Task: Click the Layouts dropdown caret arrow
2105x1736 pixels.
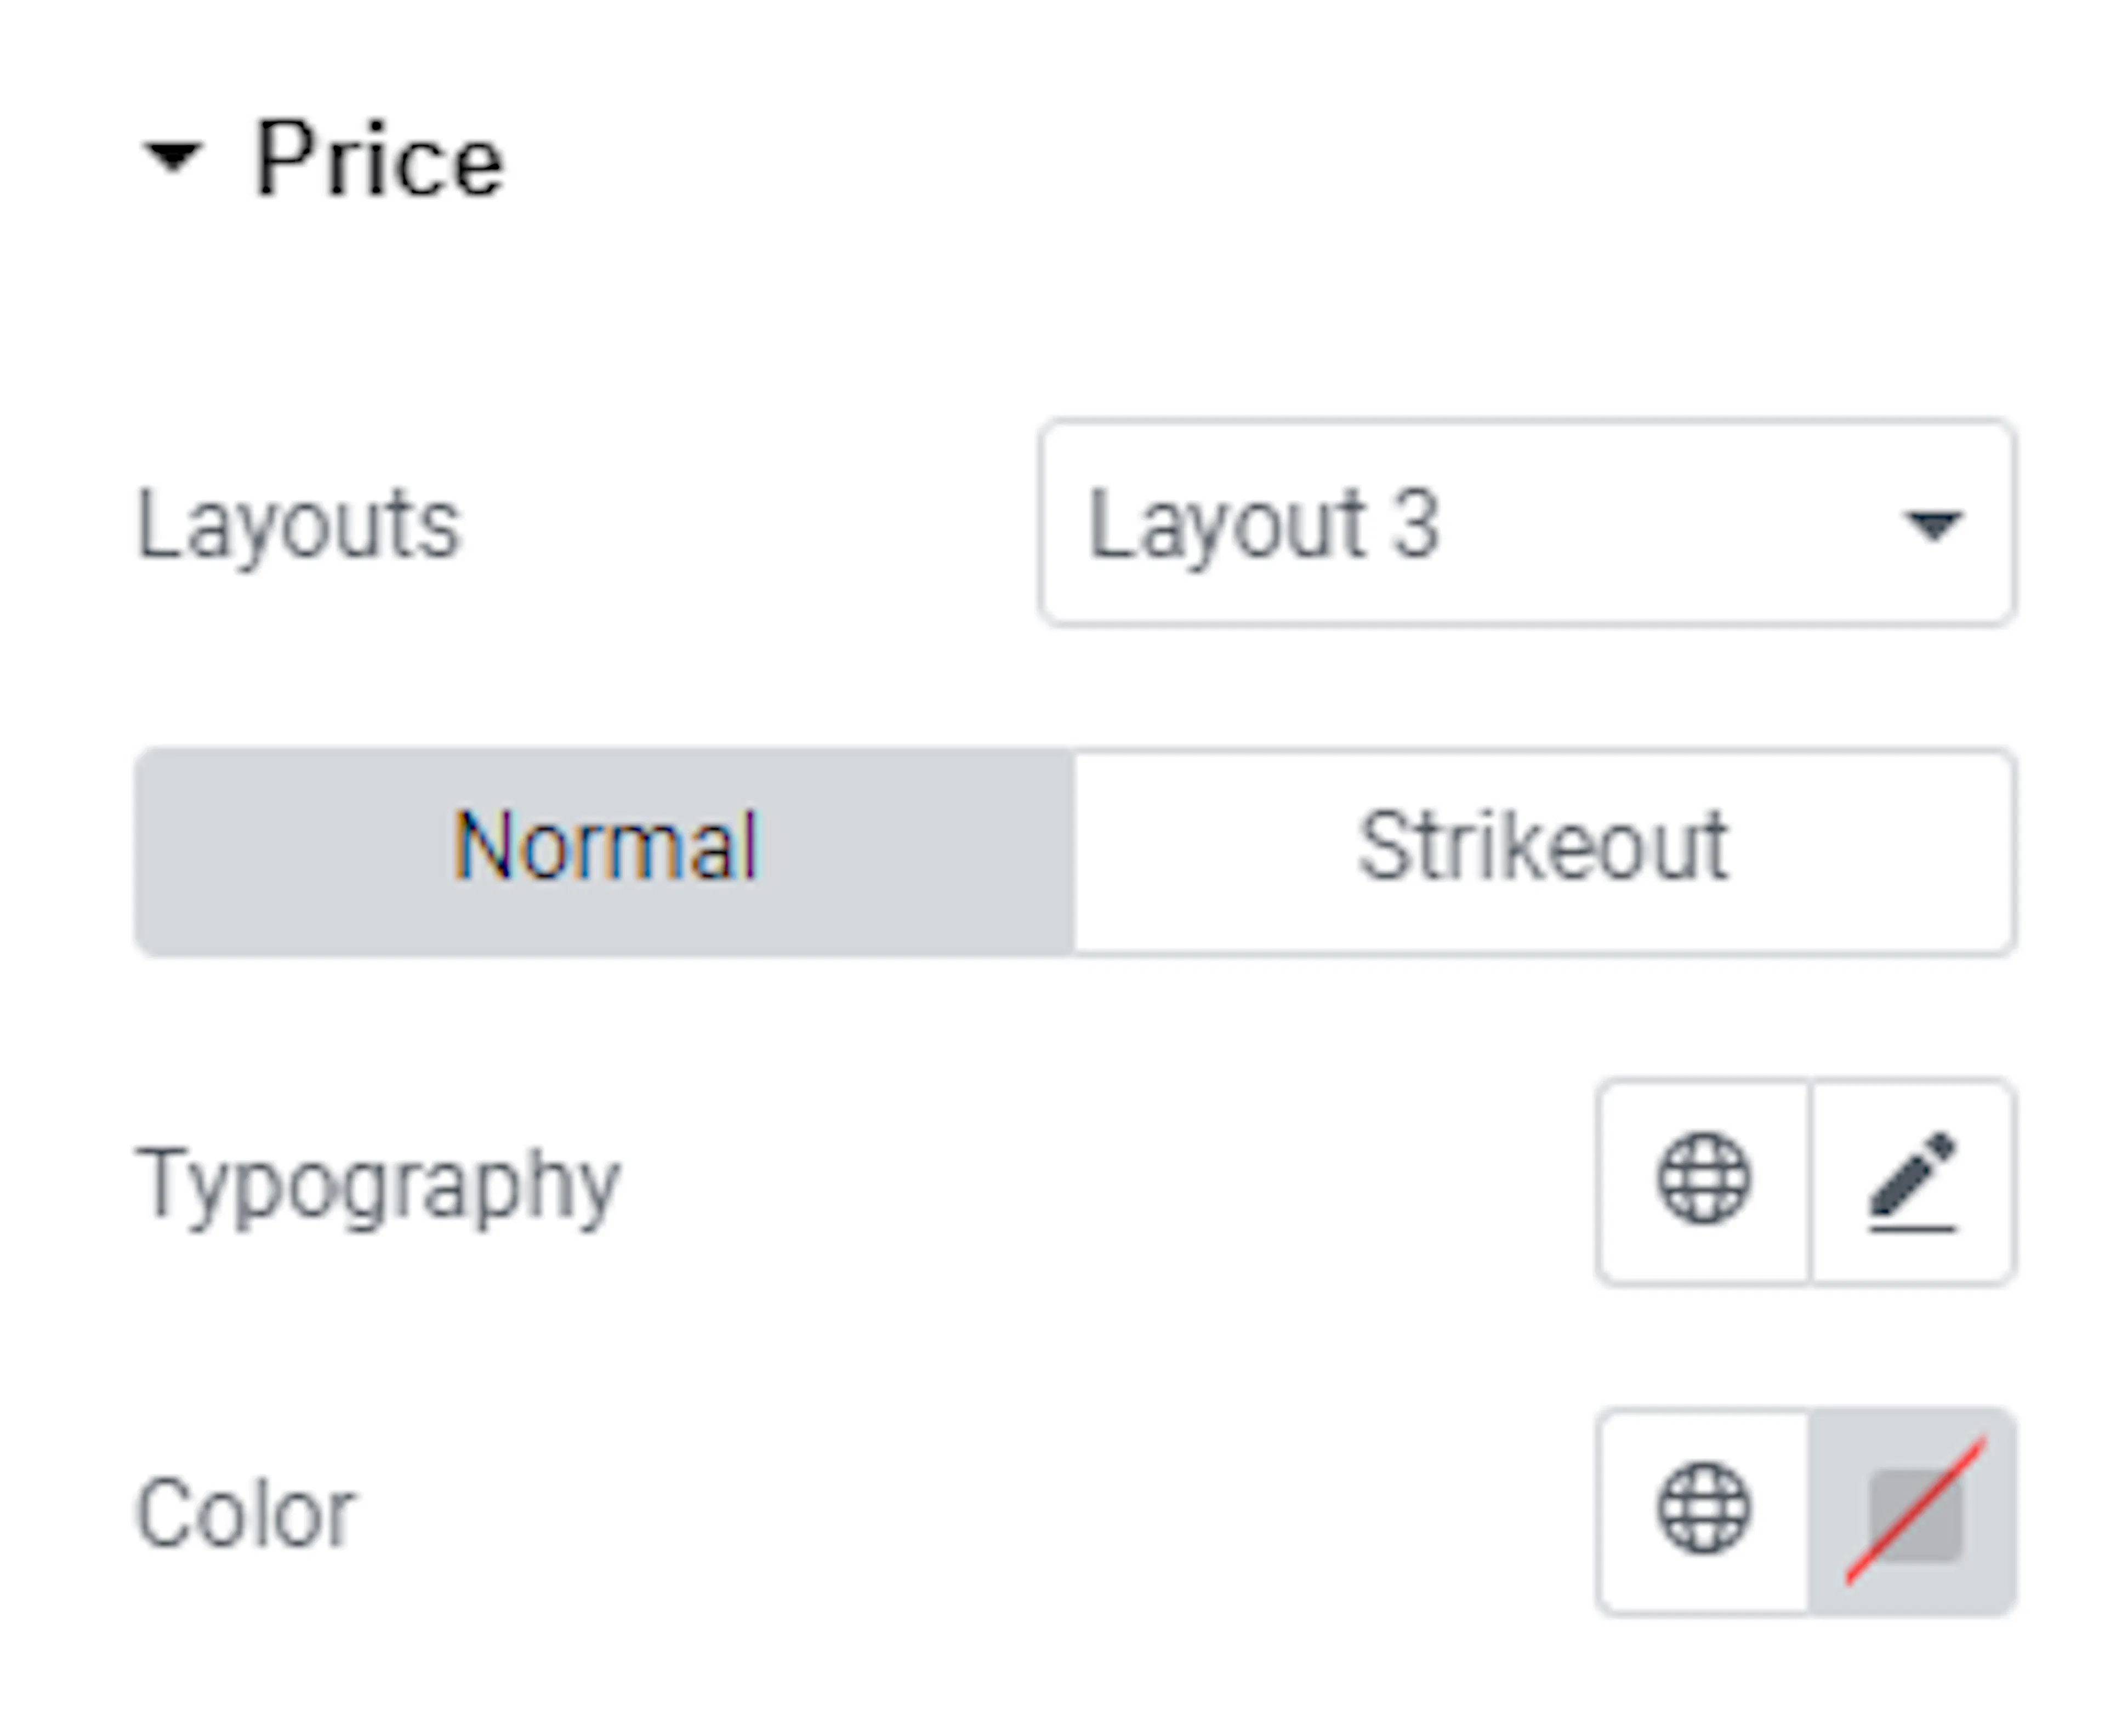Action: [1932, 525]
